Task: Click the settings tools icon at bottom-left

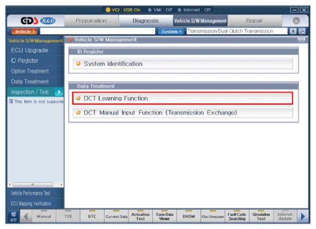Action: (x=14, y=217)
